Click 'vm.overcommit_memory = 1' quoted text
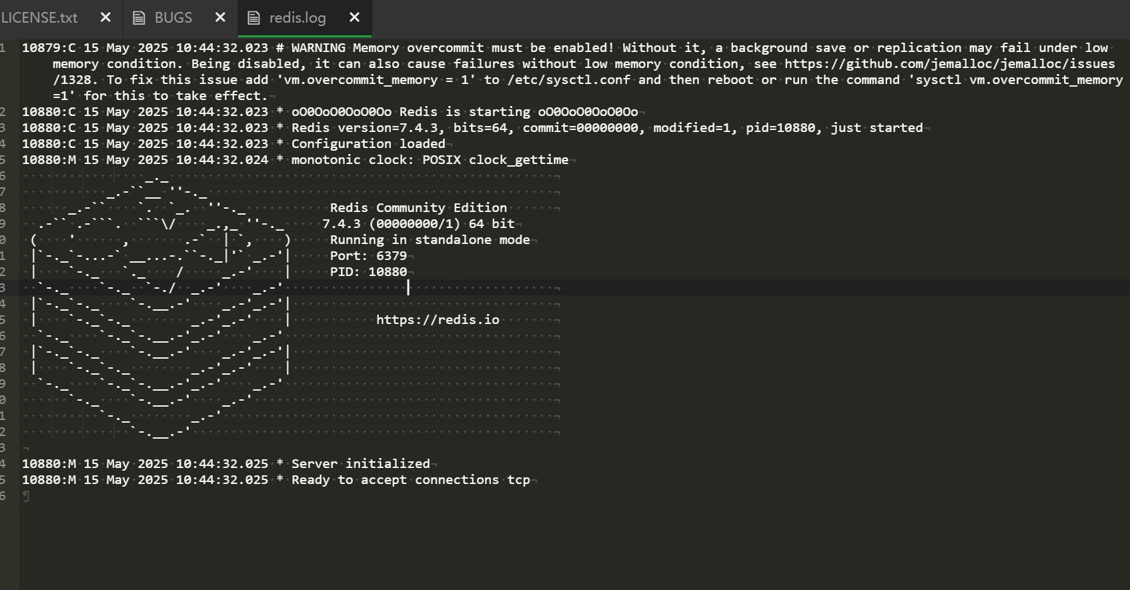 click(376, 80)
